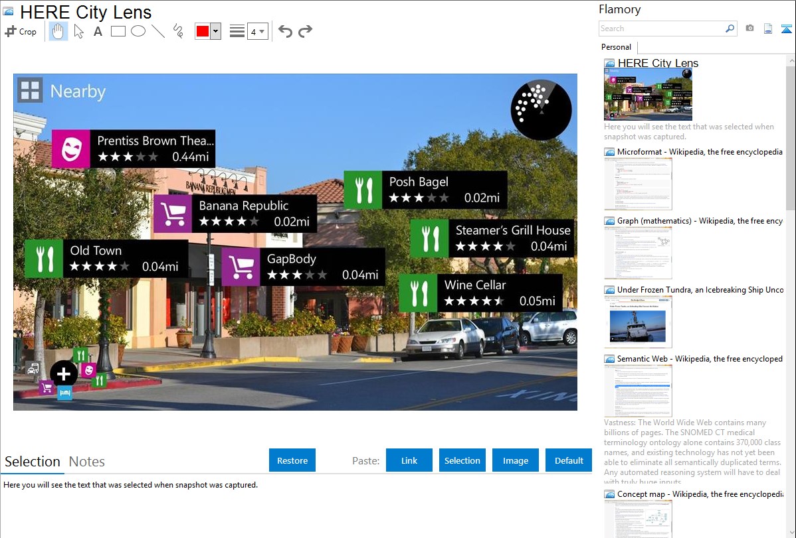796x538 pixels.
Task: Select the freehand scribble tool
Action: (x=178, y=31)
